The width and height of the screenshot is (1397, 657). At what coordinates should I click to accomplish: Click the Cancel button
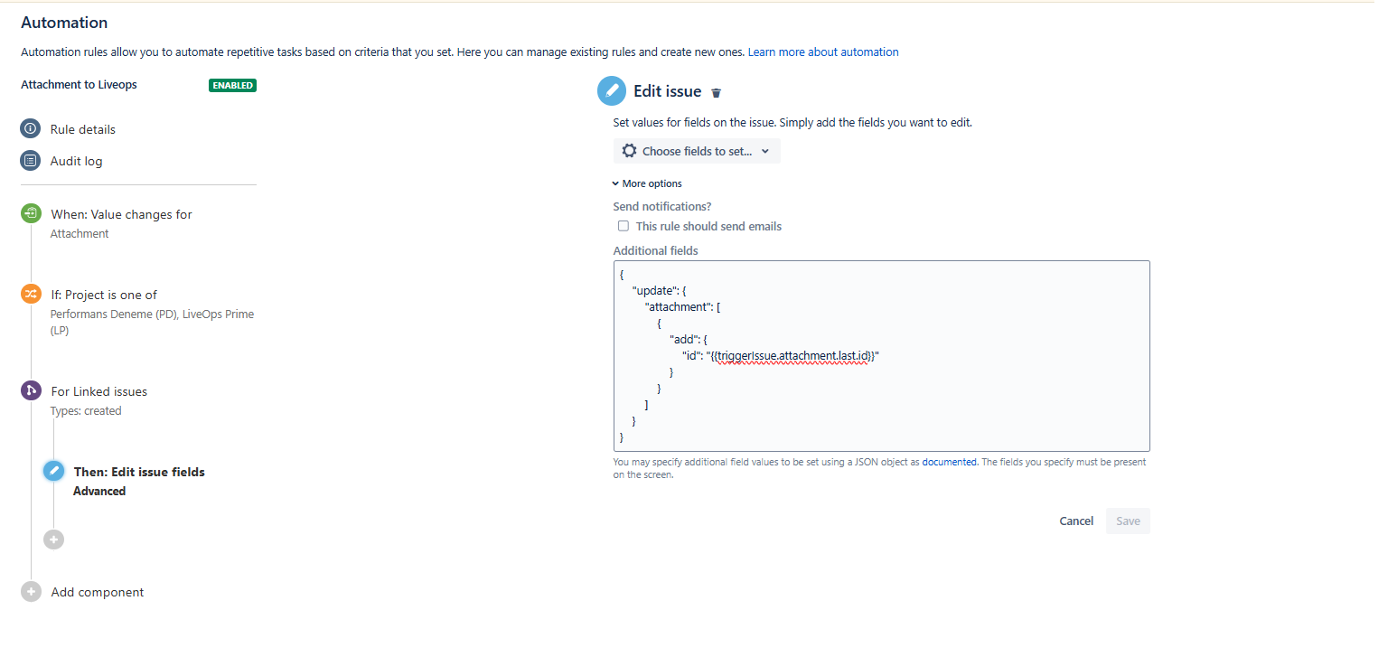[x=1076, y=521]
